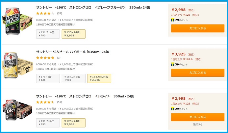Open the Strong Zero ドライ product title

[85, 96]
